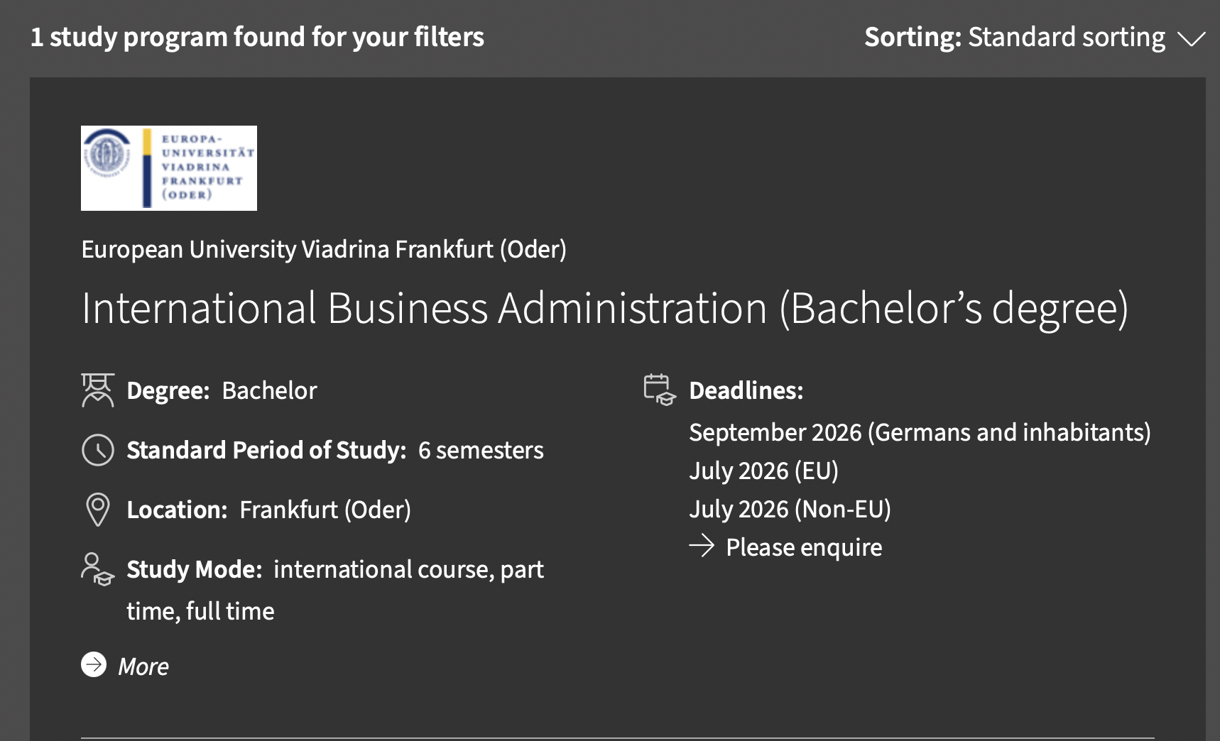The image size is (1220, 741).
Task: Click the Europa-Universität Viadrina logo
Action: [x=169, y=168]
